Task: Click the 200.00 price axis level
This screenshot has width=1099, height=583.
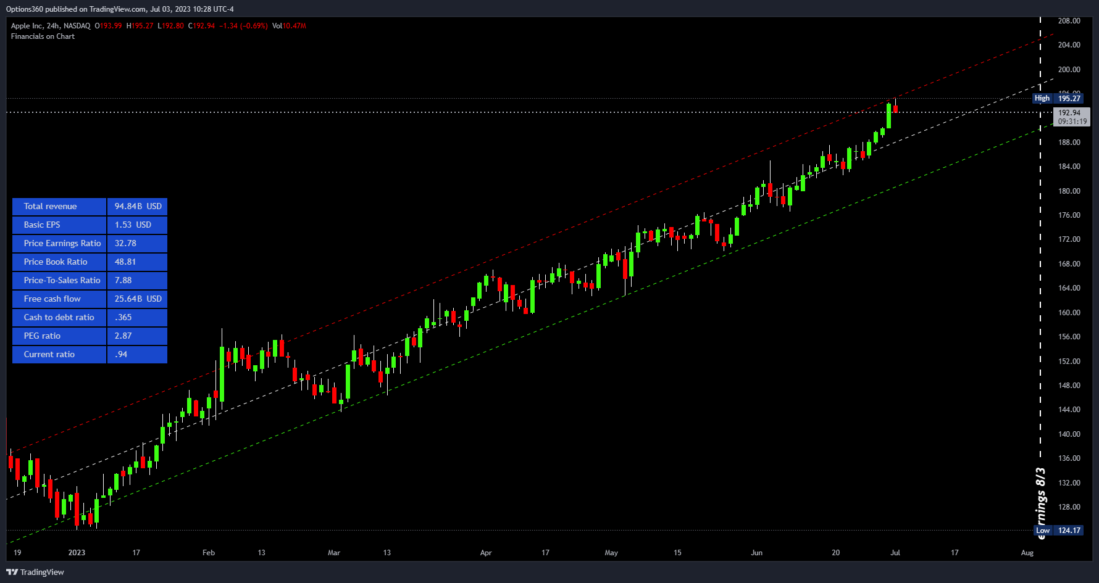Action: (1069, 70)
